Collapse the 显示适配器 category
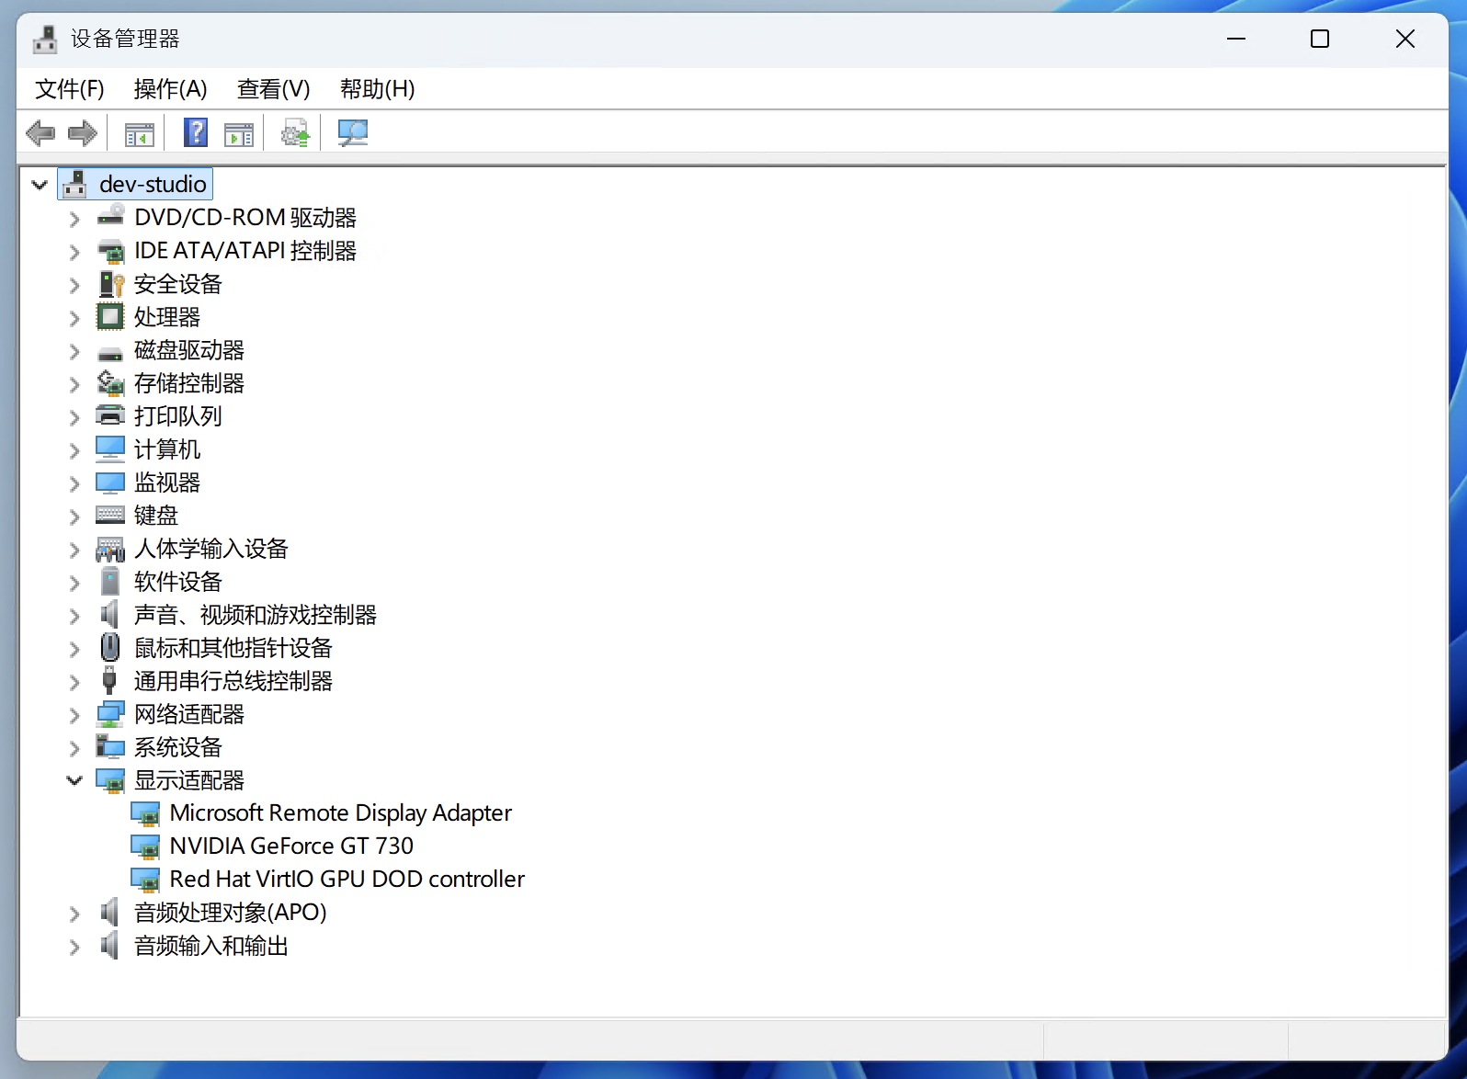 (74, 780)
